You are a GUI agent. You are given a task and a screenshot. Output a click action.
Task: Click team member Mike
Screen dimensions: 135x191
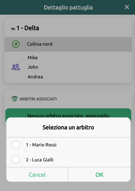[33, 58]
